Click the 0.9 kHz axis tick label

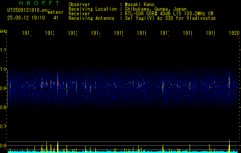(3, 88)
